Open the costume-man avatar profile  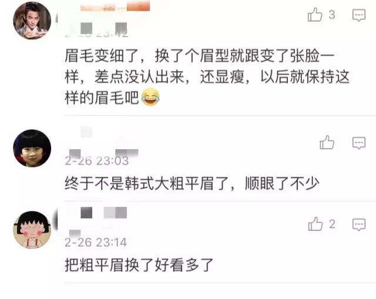point(32,21)
